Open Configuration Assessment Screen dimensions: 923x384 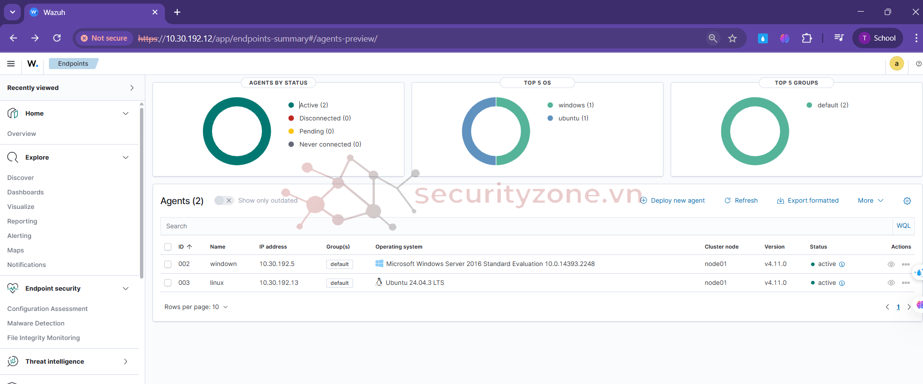(47, 309)
